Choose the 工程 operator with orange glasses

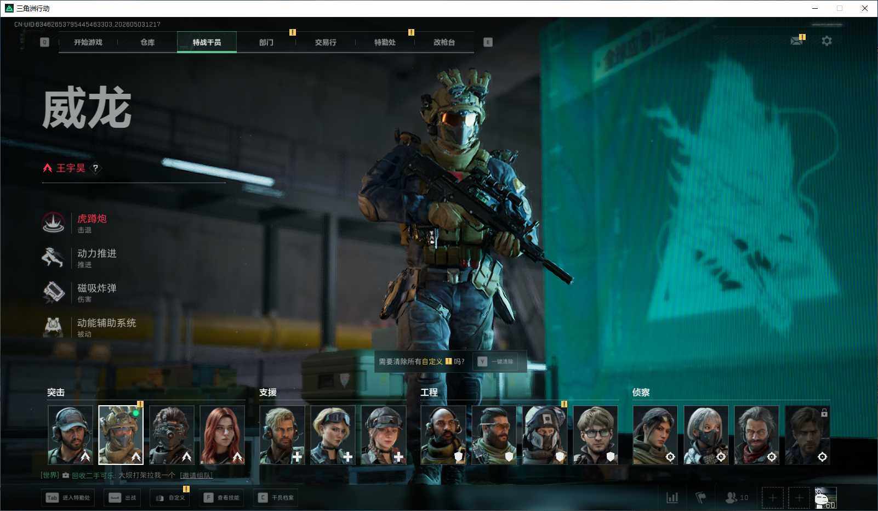(494, 435)
